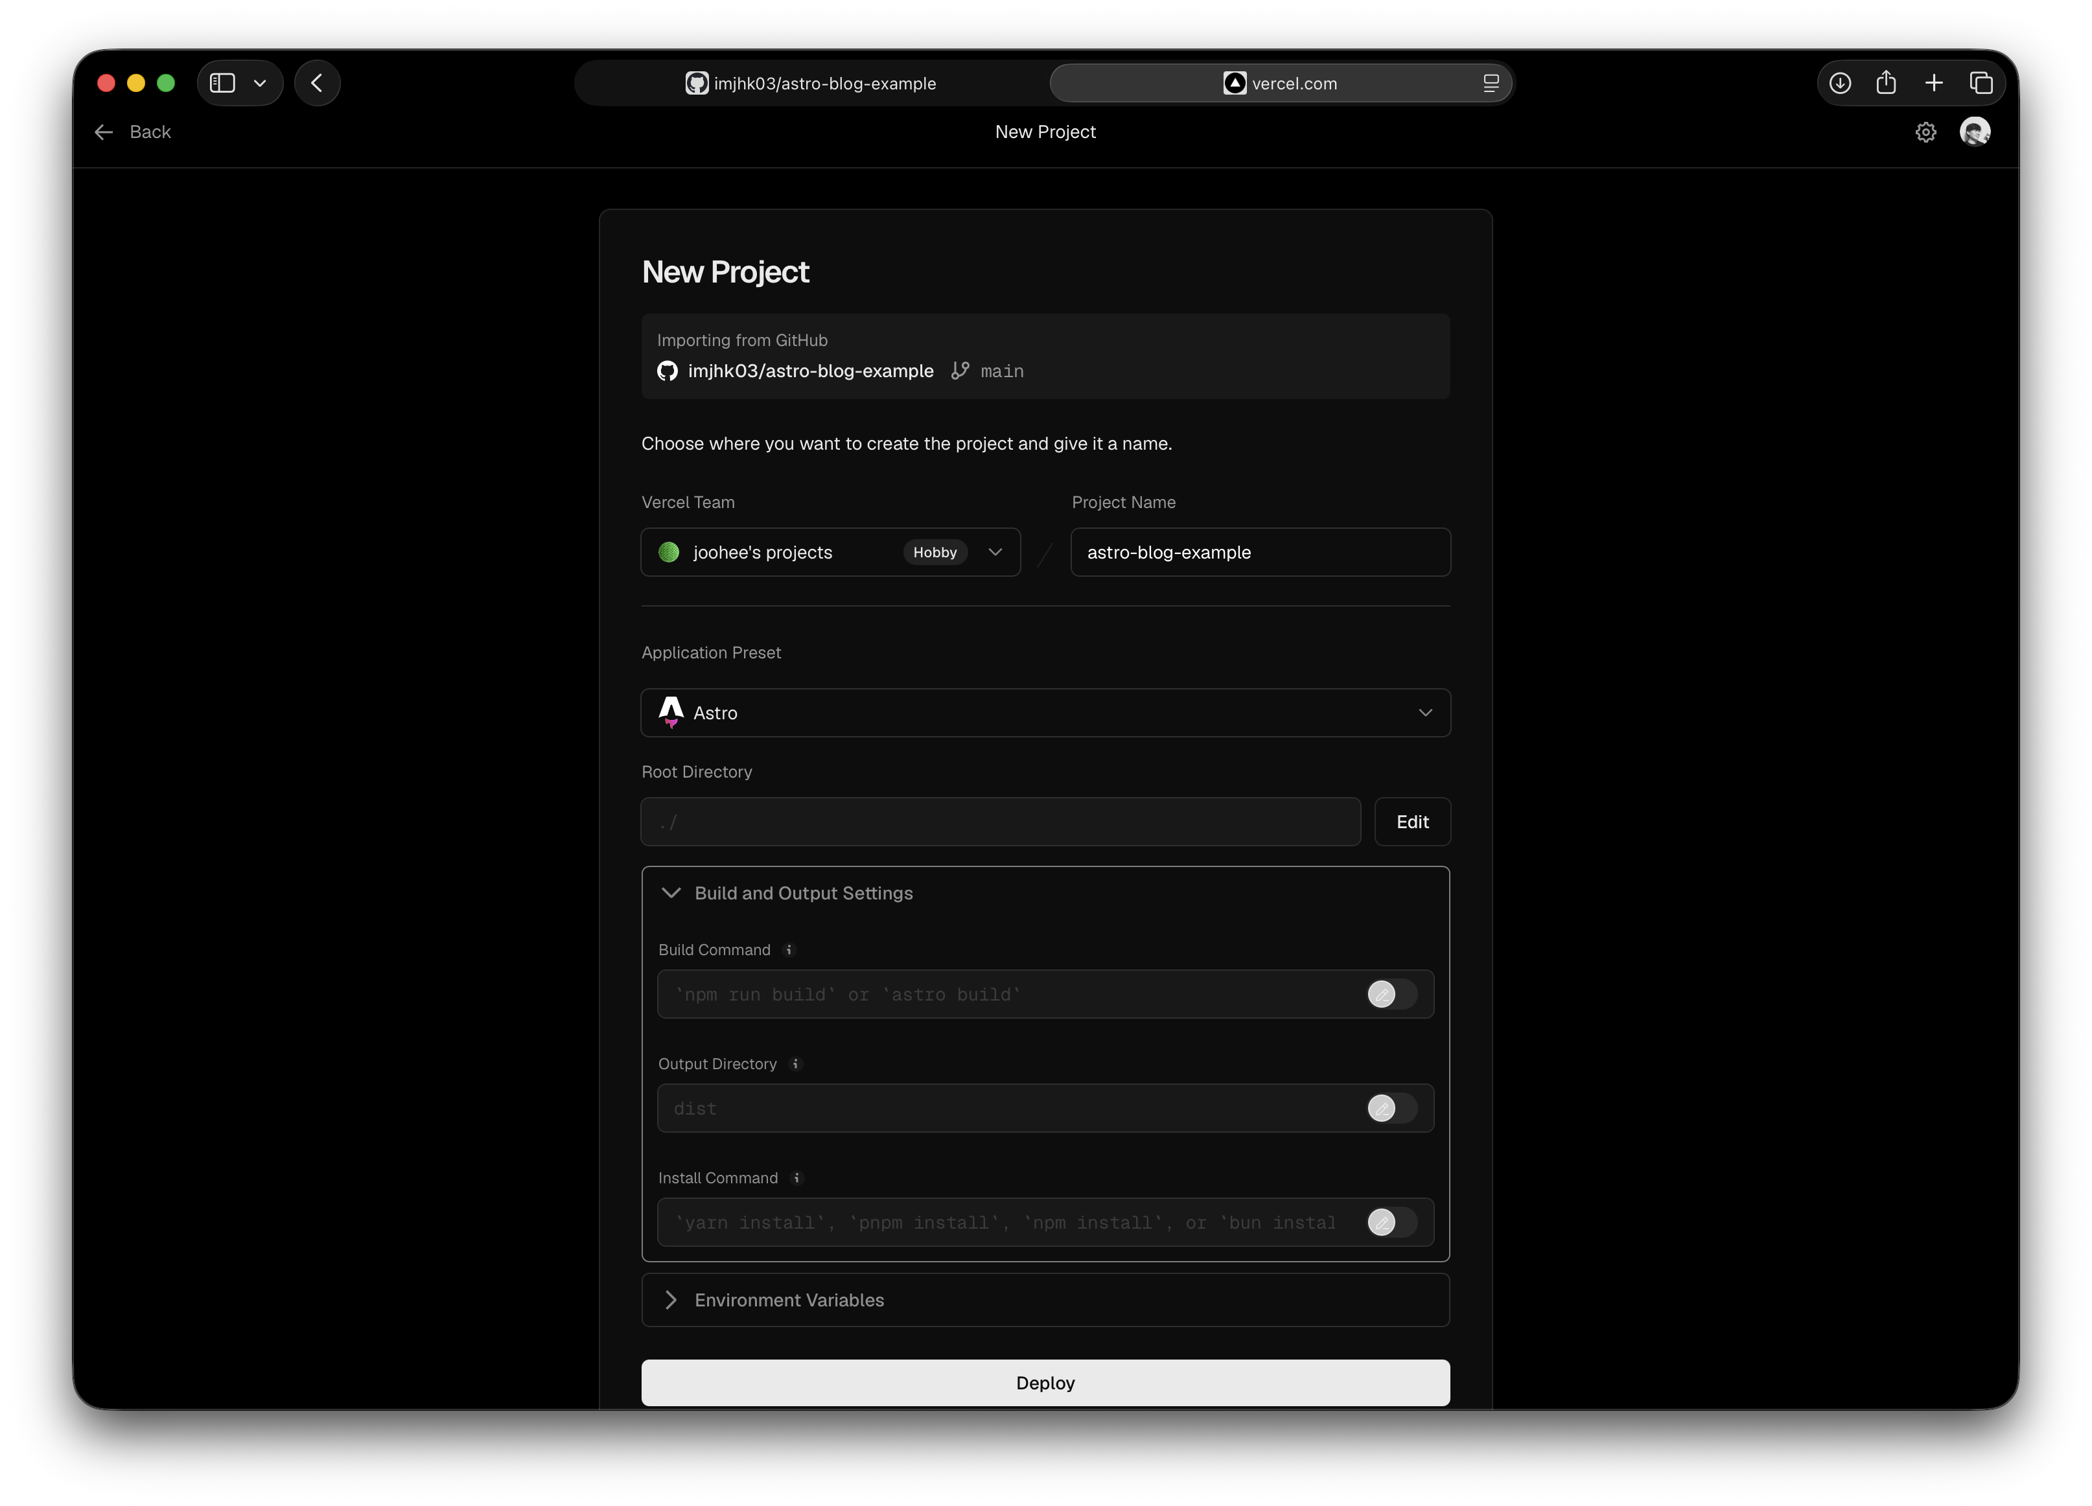The height and width of the screenshot is (1506, 2092).
Task: Open imjhk03/astro-blog-example repository link
Action: coord(811,371)
